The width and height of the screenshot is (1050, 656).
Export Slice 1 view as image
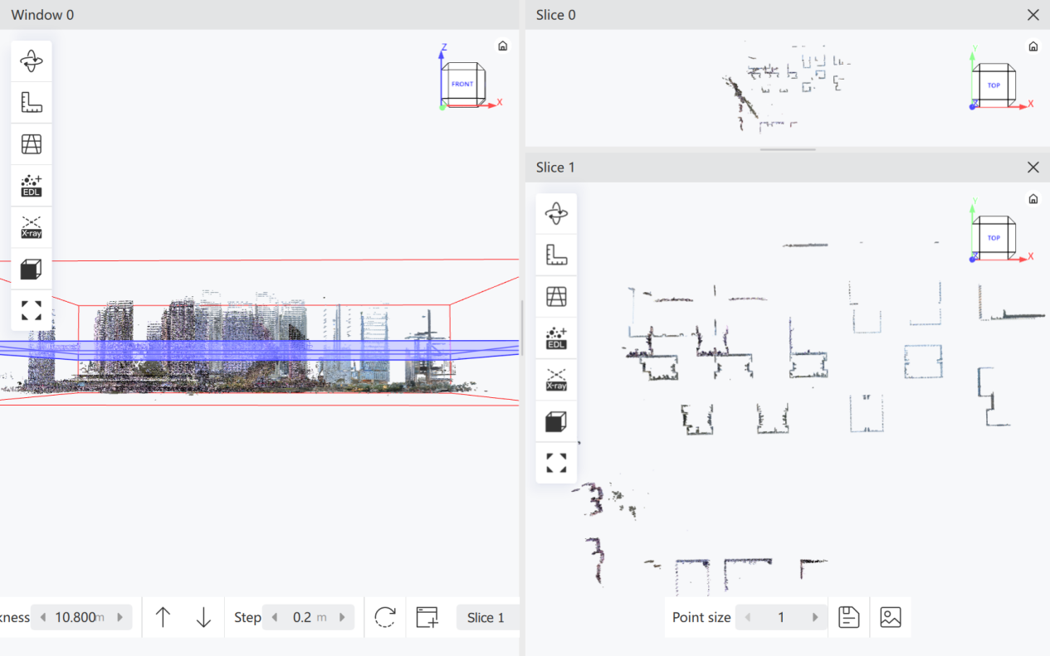click(x=891, y=617)
